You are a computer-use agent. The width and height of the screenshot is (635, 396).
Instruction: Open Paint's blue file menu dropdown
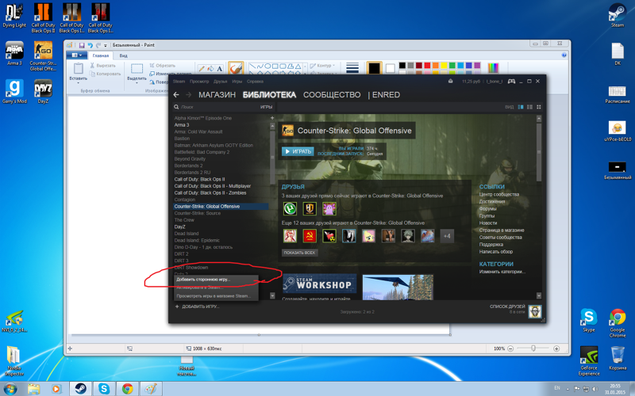(76, 55)
